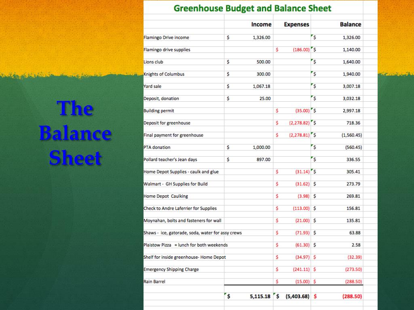The height and width of the screenshot is (310, 414).
Task: Click the 'Plaistow Pizza' lunch row label
Action: 186,245
